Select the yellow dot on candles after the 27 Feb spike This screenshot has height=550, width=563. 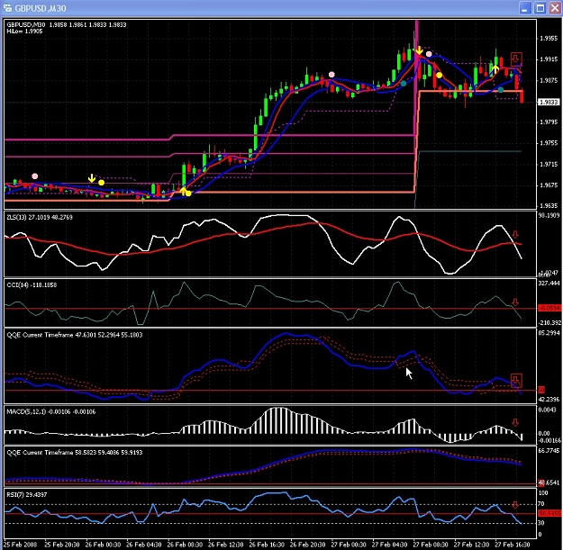point(439,76)
